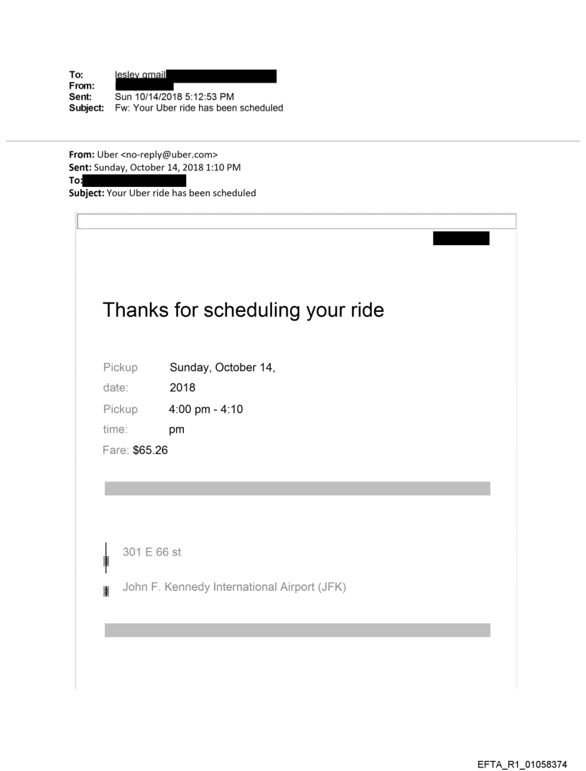Click the JFK destination marker icon

pyautogui.click(x=106, y=591)
